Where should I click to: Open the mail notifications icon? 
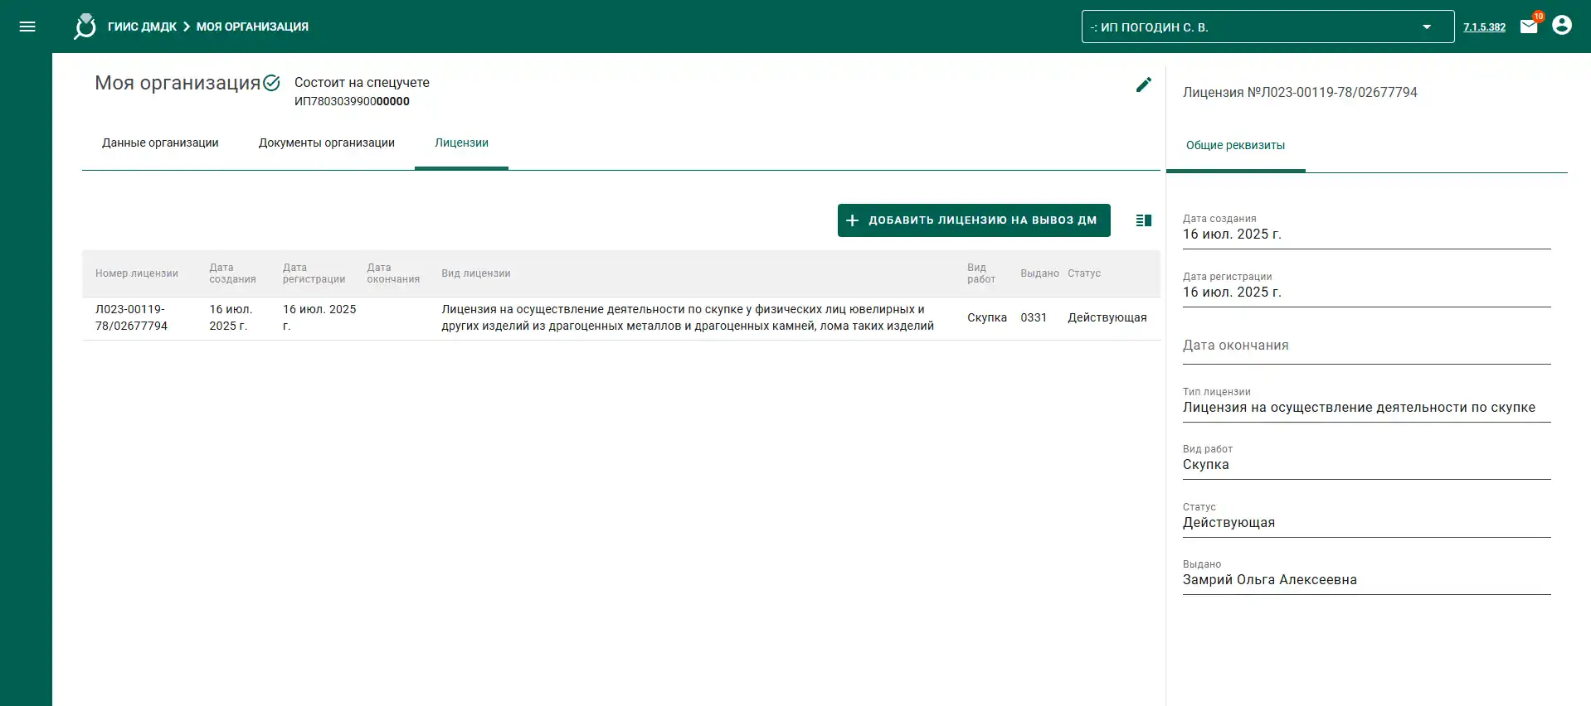click(1529, 27)
